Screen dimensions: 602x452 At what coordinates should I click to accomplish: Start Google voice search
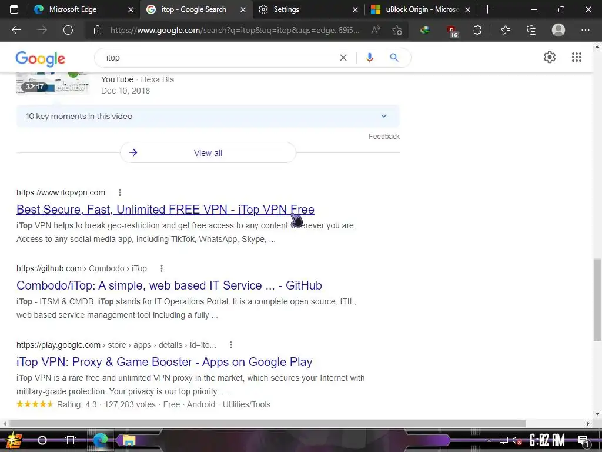pos(370,58)
